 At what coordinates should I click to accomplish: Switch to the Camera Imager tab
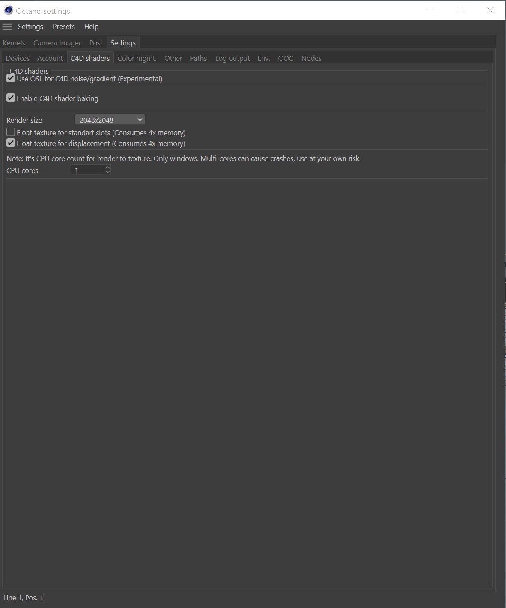click(x=57, y=43)
